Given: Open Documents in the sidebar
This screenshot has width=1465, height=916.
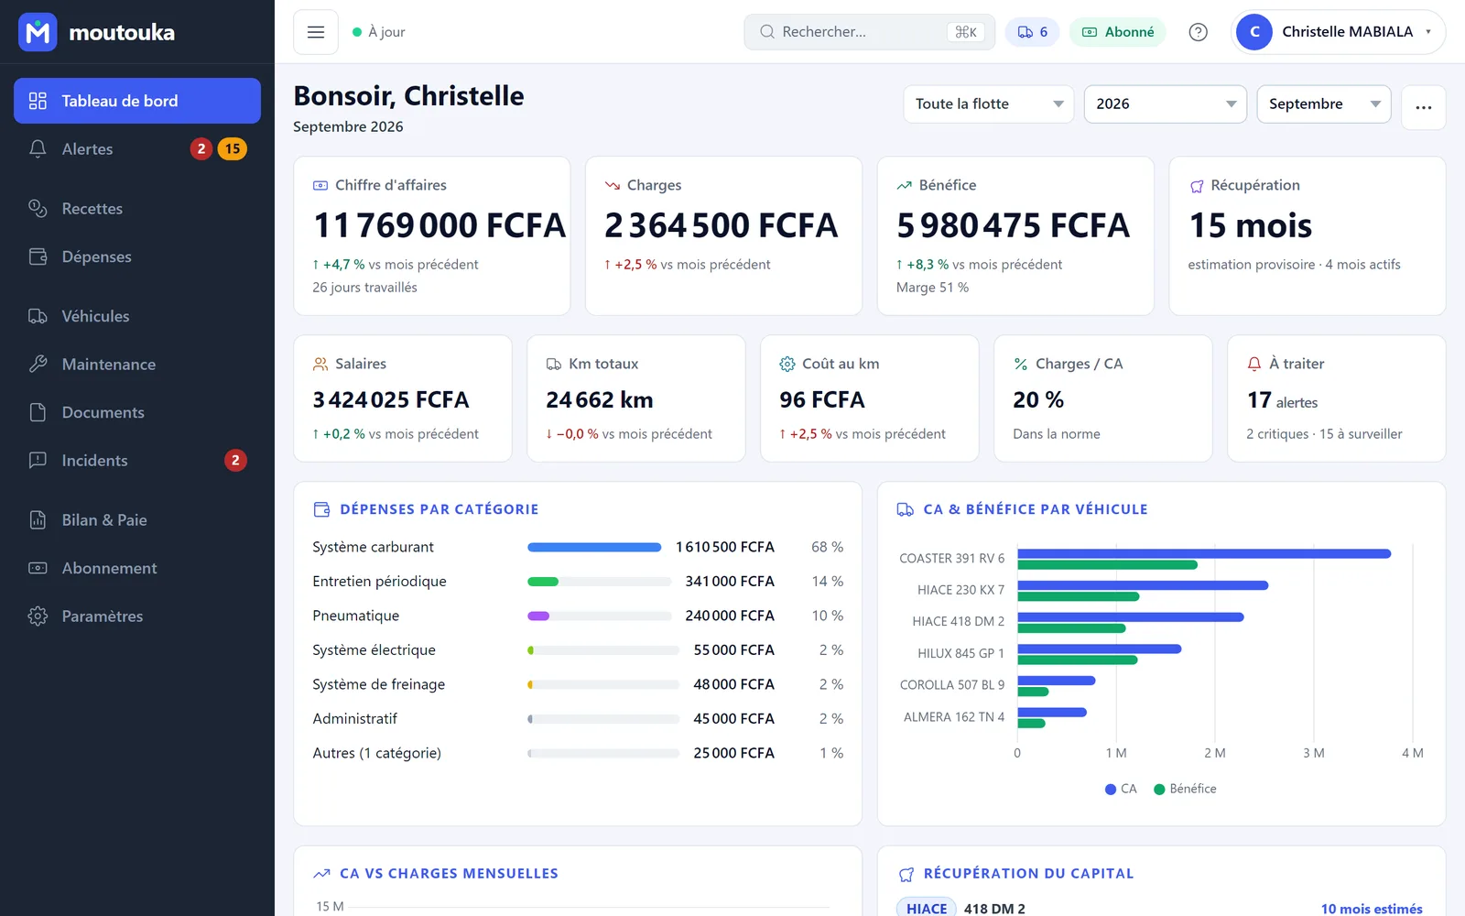Looking at the screenshot, I should coord(137,412).
